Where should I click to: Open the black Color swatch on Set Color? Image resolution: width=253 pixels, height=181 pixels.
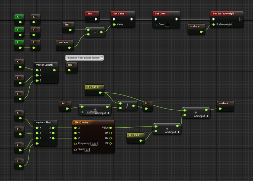pos(167,25)
